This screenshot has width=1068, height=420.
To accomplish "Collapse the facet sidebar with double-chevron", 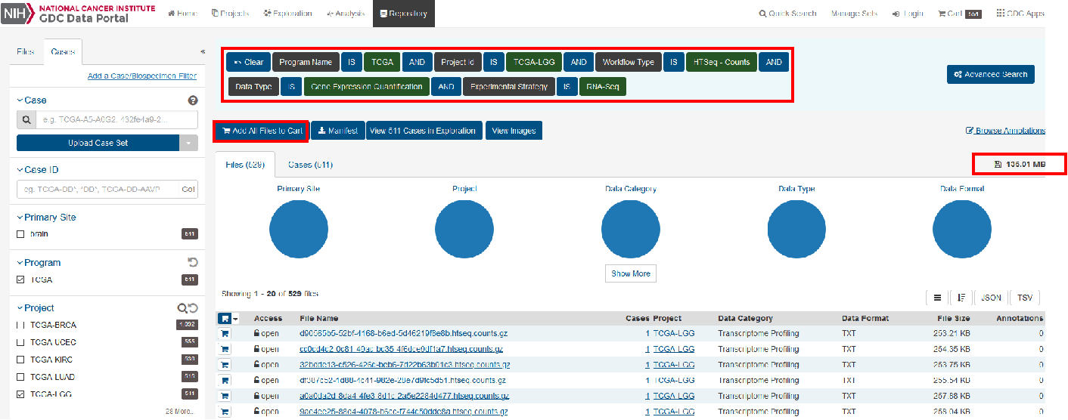I will coord(203,52).
